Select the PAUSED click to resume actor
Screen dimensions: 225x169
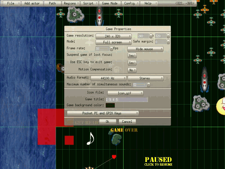[158, 161]
